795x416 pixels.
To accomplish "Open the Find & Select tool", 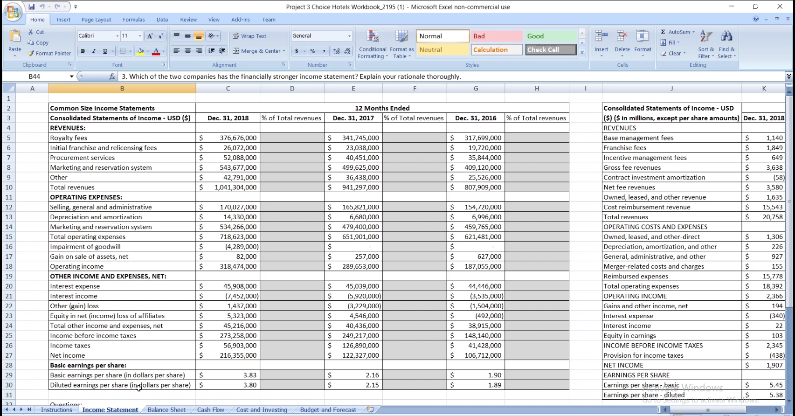I will coord(726,37).
